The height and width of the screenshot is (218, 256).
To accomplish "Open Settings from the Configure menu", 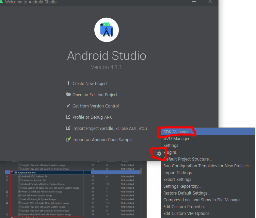I will click(208, 146).
